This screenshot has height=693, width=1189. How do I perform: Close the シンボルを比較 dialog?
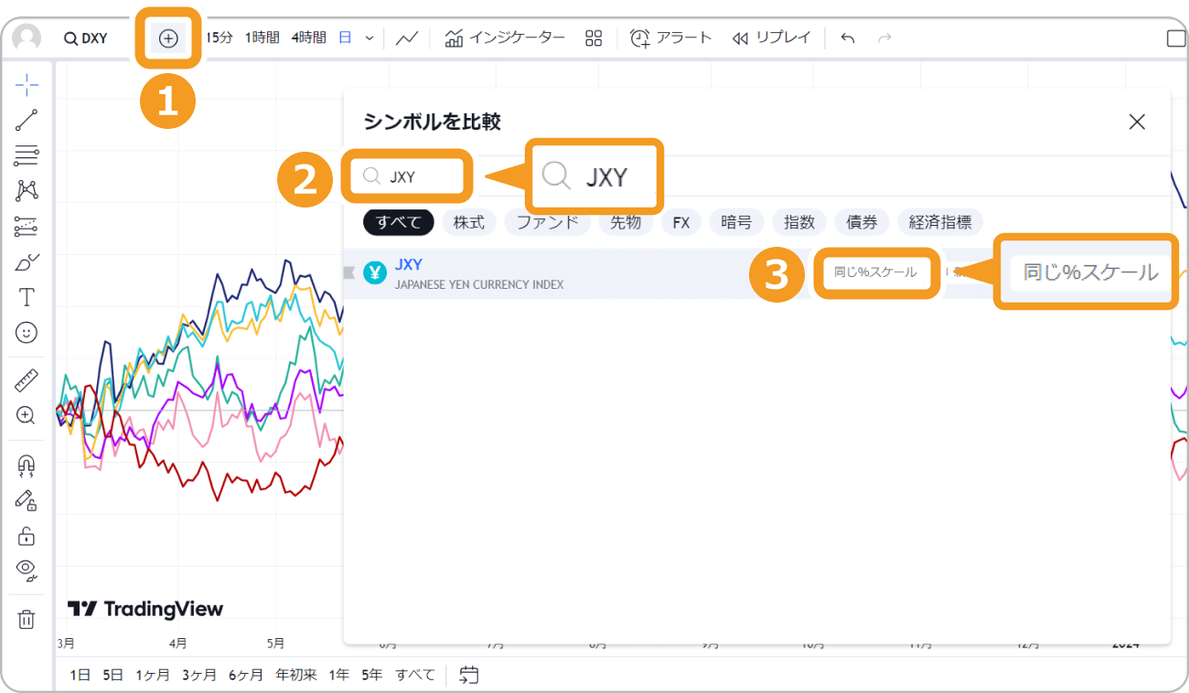point(1137,122)
